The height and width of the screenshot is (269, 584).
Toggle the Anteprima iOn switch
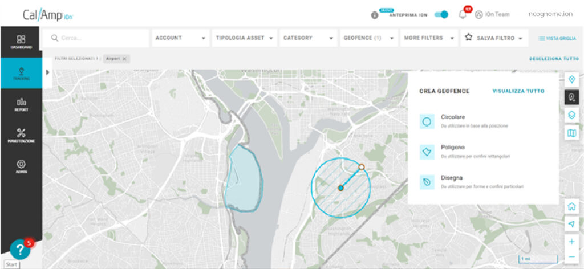441,14
